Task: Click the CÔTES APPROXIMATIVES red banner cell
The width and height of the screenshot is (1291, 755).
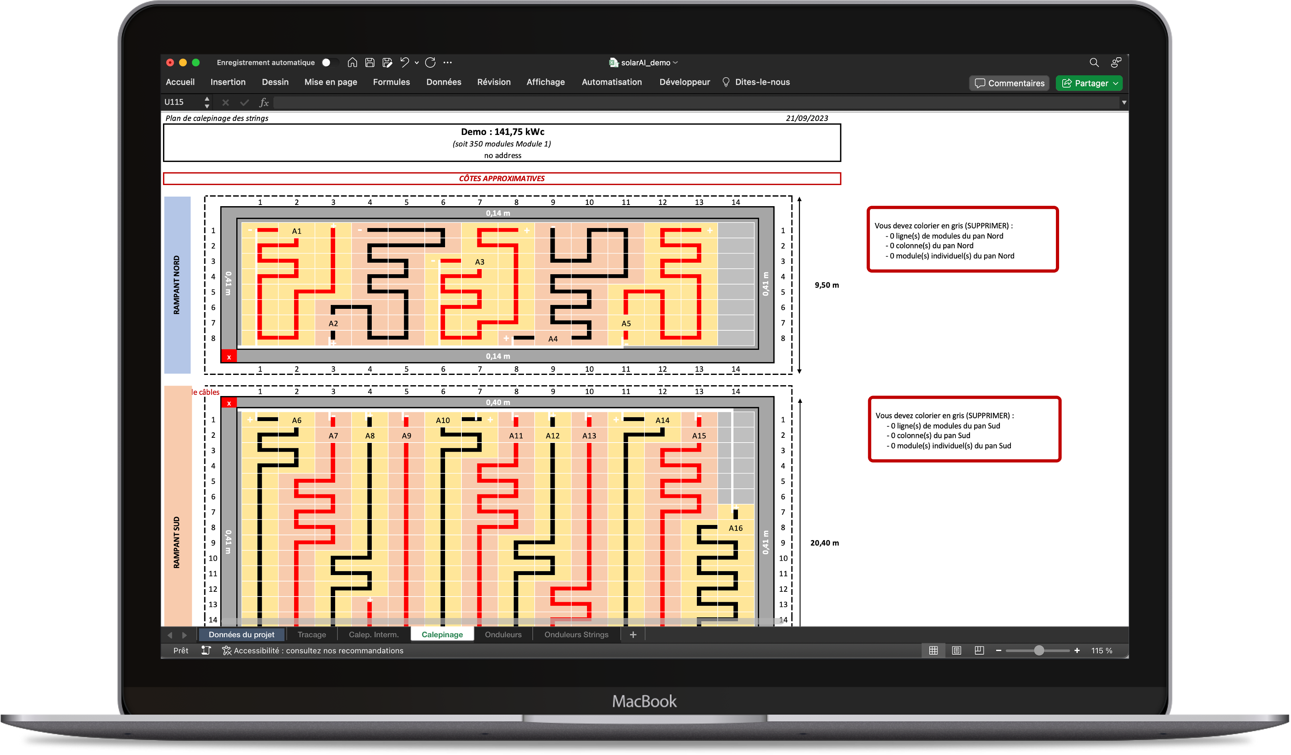Action: click(502, 178)
